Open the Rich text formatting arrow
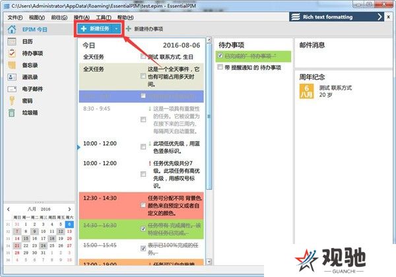 click(x=379, y=17)
